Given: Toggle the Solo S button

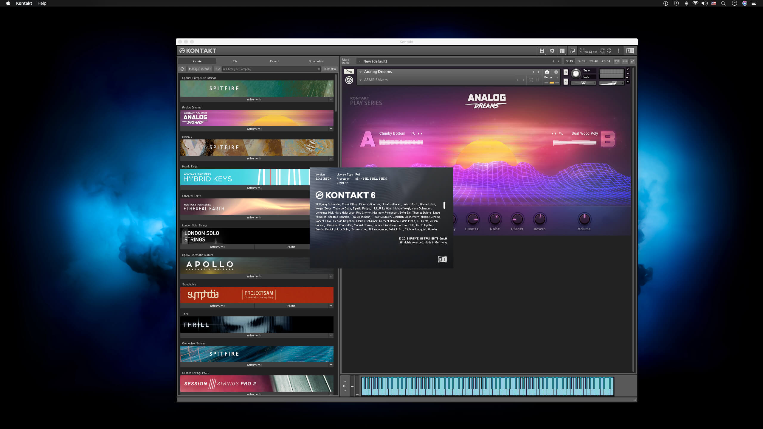Looking at the screenshot, I should tap(566, 72).
